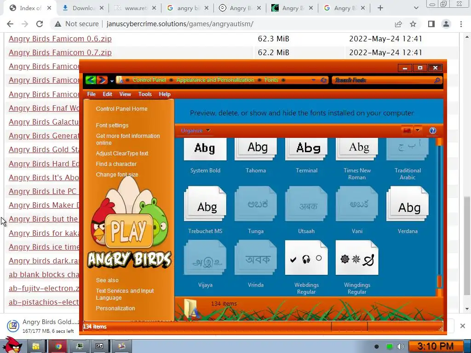
Task: Open the Help menu
Action: click(x=165, y=94)
